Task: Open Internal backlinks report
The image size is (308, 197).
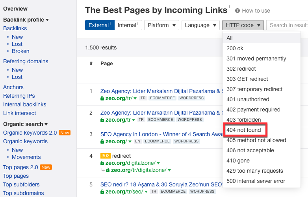Action: click(24, 104)
